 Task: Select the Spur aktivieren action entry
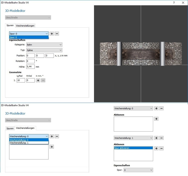pos(133,148)
